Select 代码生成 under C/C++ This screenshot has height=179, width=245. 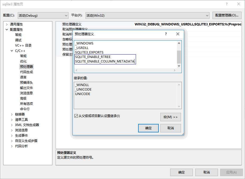(26, 72)
